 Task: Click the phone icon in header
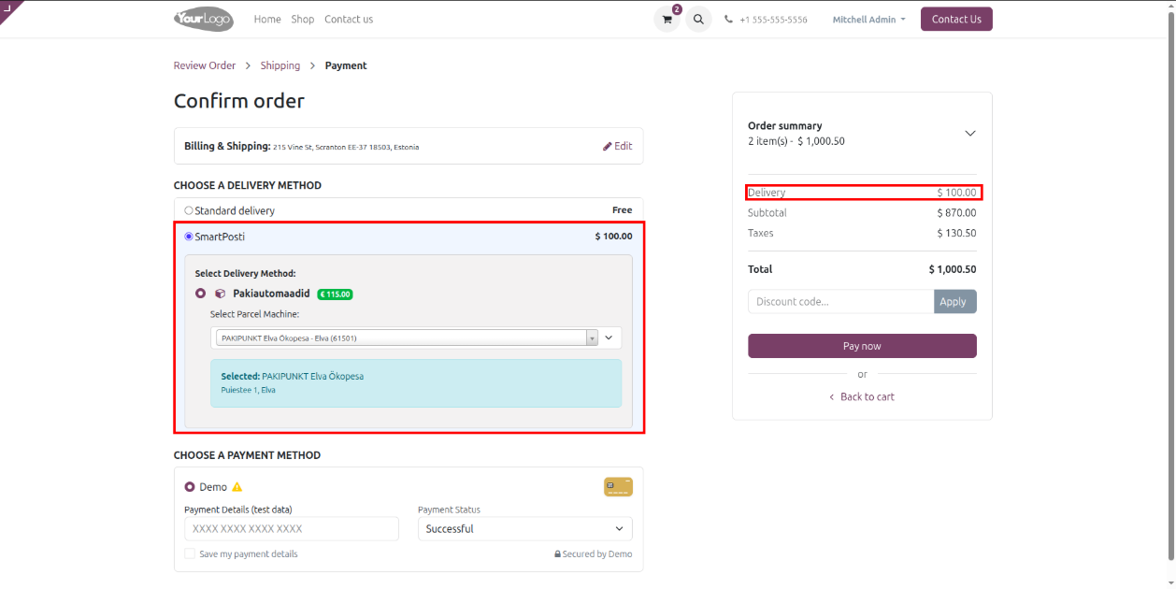coord(729,20)
